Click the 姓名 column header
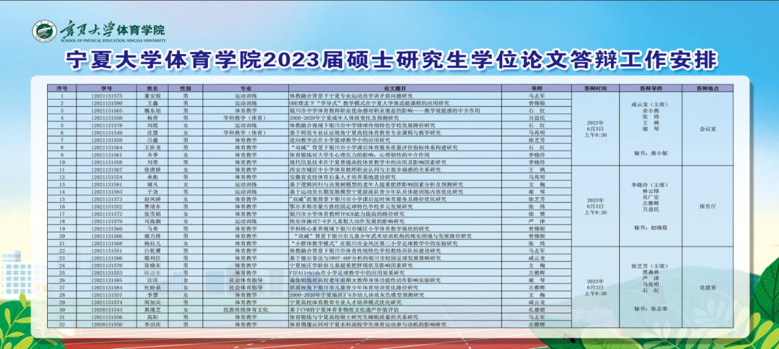Viewport: 779px width, 349px height. click(150, 88)
